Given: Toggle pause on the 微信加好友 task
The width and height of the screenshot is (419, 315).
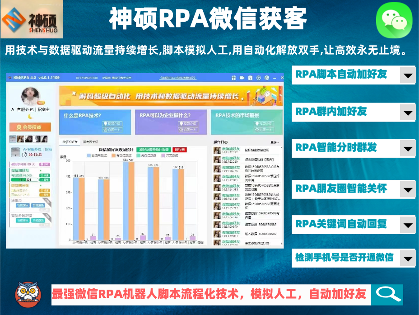Looking at the screenshot, I should [44, 180].
